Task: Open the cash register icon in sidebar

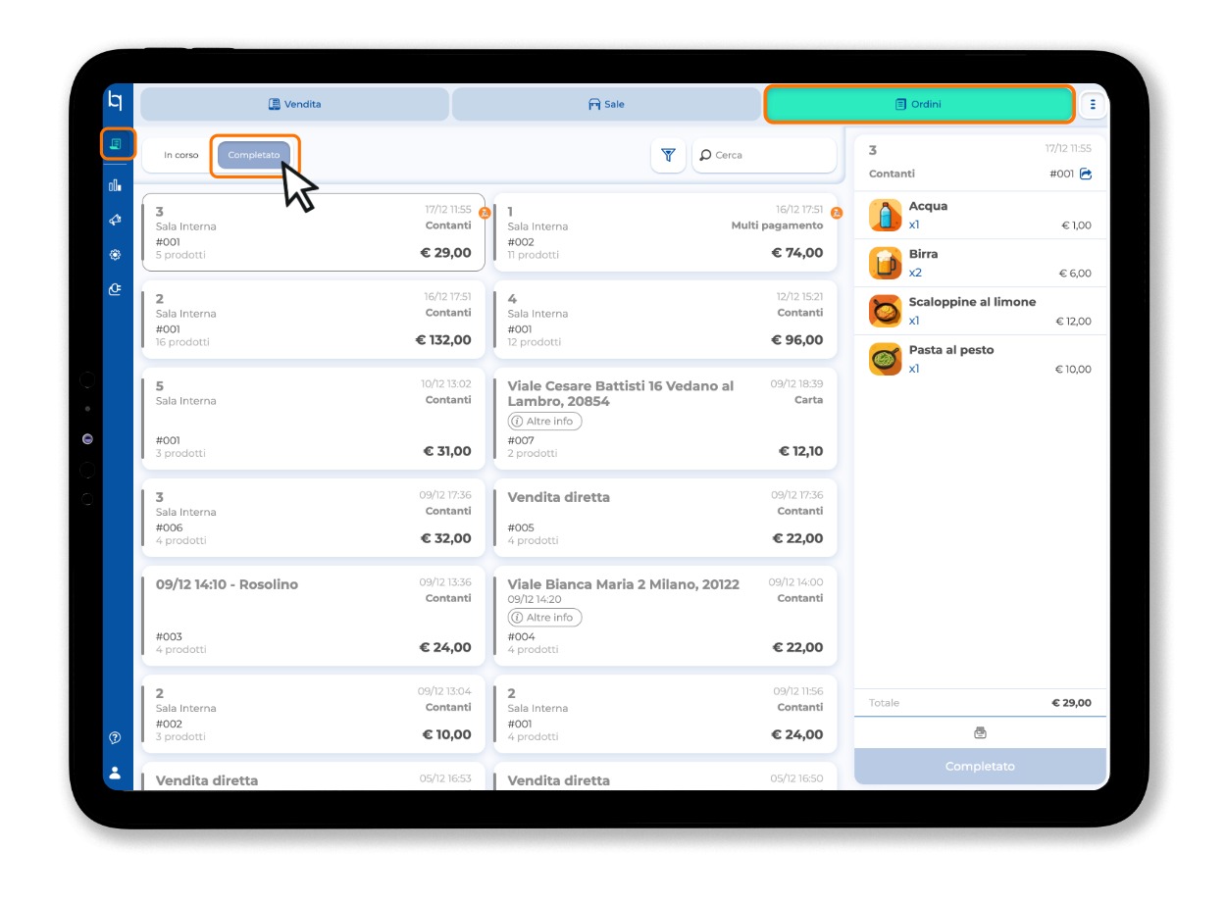Action: coord(116,144)
